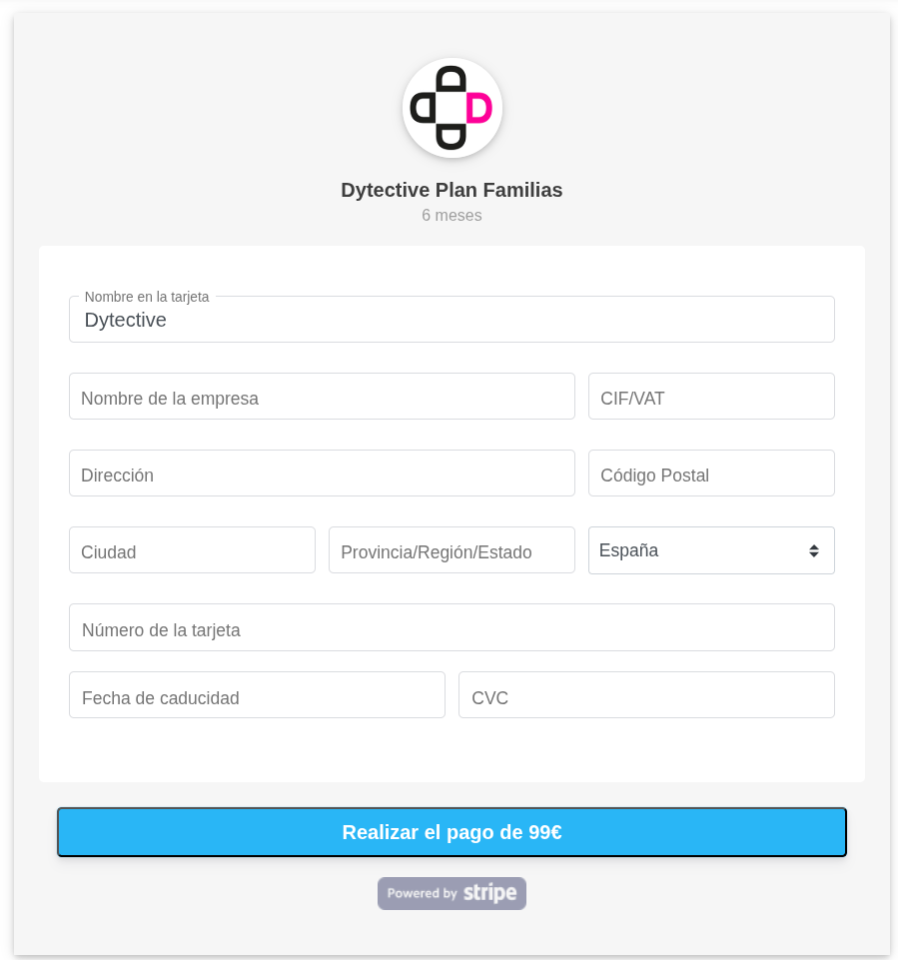
Task: Click the Número de la tarjeta field
Action: [x=451, y=629]
